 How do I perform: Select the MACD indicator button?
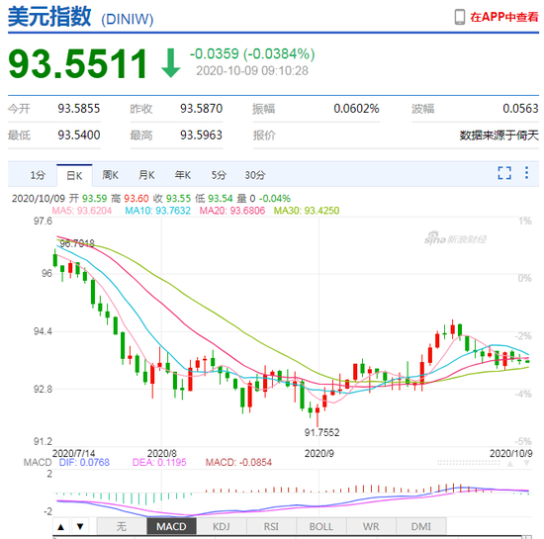click(x=171, y=527)
